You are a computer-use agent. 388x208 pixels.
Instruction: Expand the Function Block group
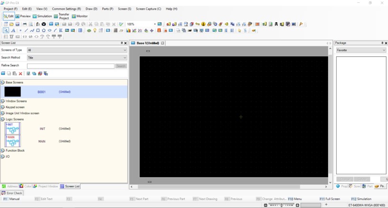3,150
